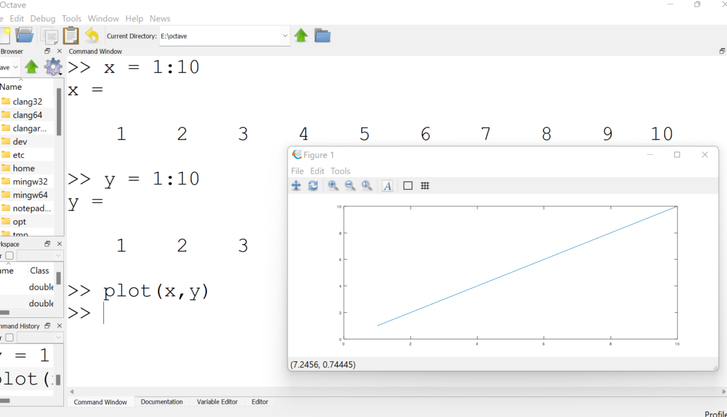The image size is (727, 417).
Task: Open the open-file folder icon in main toolbar
Action: [24, 35]
